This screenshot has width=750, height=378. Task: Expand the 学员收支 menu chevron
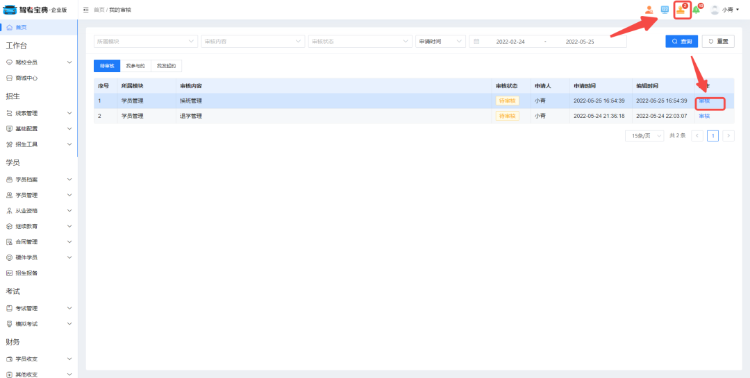pyautogui.click(x=69, y=359)
